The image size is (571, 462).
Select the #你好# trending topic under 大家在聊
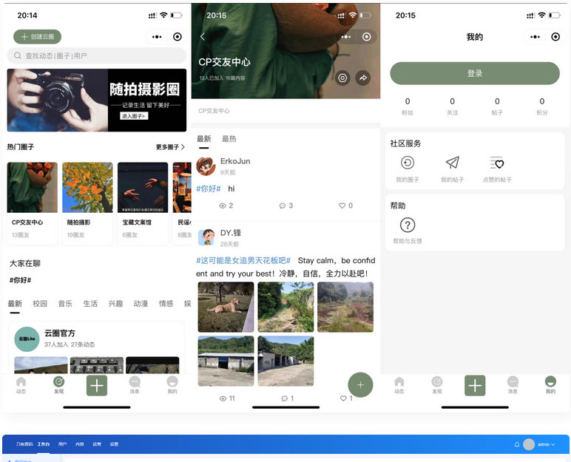20,280
